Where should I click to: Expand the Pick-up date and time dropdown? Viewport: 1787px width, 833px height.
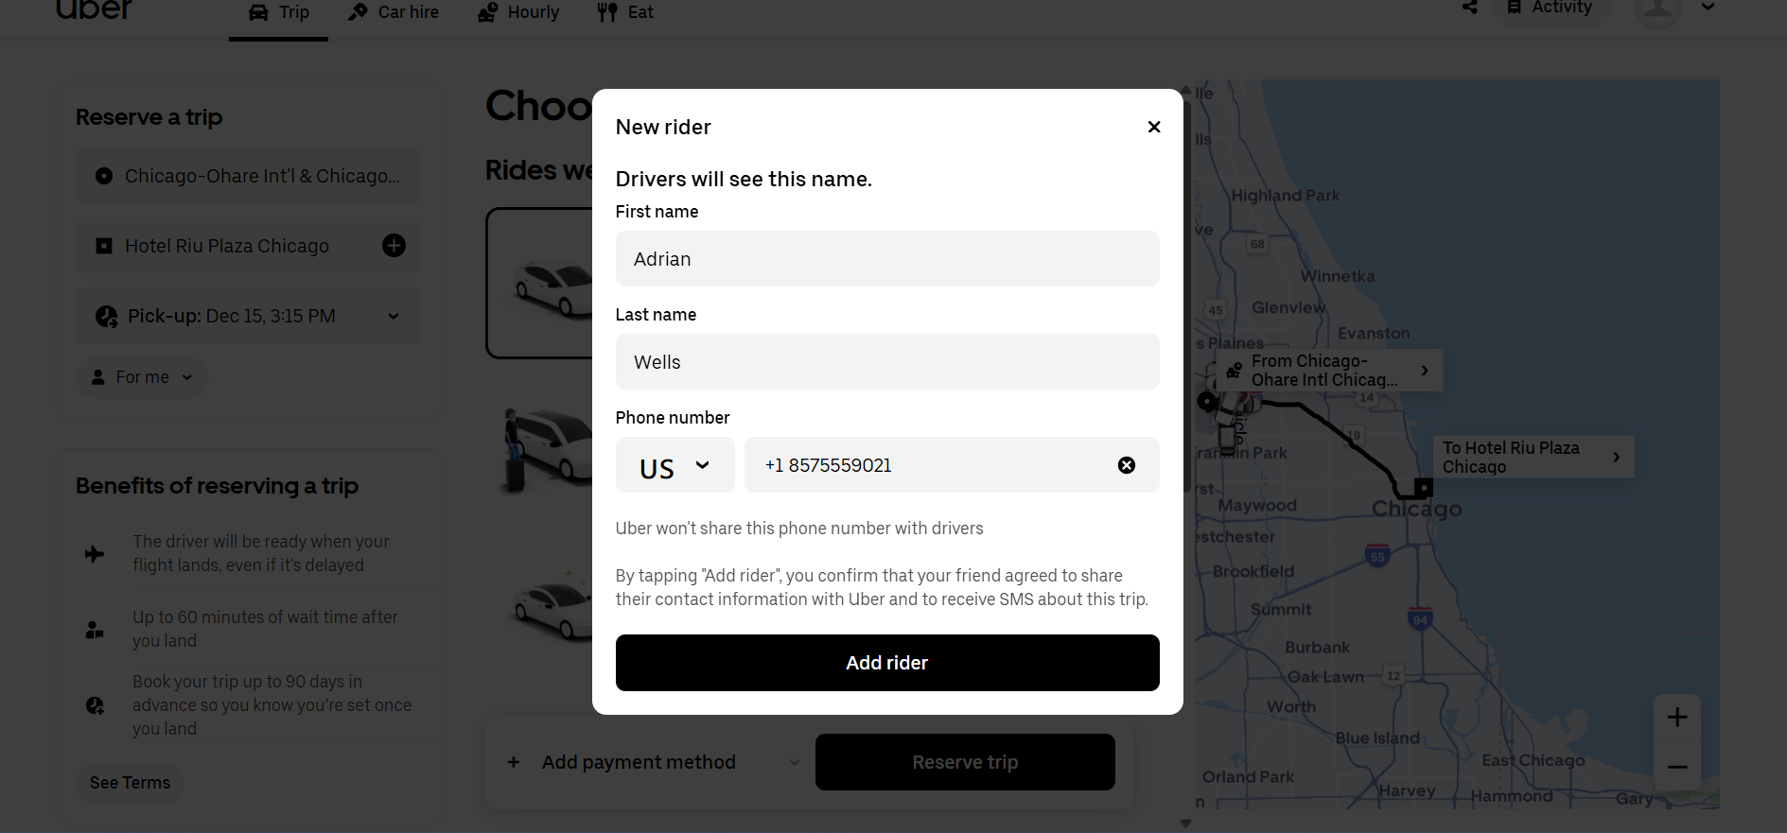pyautogui.click(x=394, y=316)
